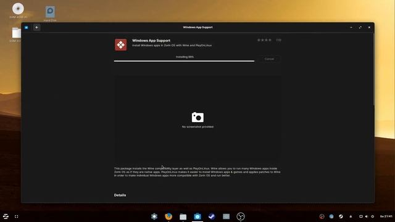Image resolution: width=395 pixels, height=222 pixels.
Task: Maximize the Windows App Support window
Action: [x=360, y=27]
